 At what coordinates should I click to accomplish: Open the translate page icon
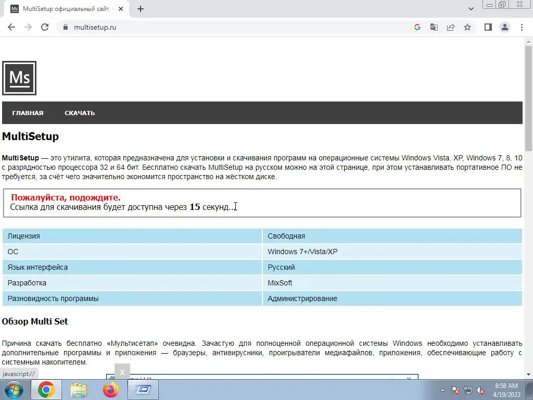click(x=434, y=27)
